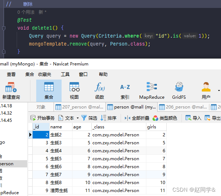Screen dimensions: 221x196
Task: Click the age column header
Action: (82, 127)
